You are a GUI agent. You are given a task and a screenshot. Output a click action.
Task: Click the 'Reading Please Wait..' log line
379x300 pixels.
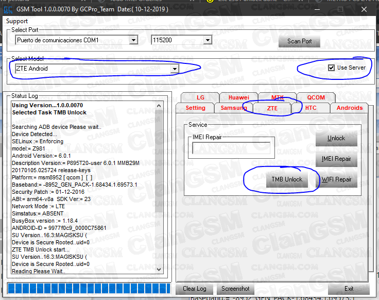pyautogui.click(x=39, y=271)
